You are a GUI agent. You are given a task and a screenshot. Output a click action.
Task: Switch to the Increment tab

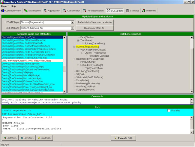click(x=149, y=11)
